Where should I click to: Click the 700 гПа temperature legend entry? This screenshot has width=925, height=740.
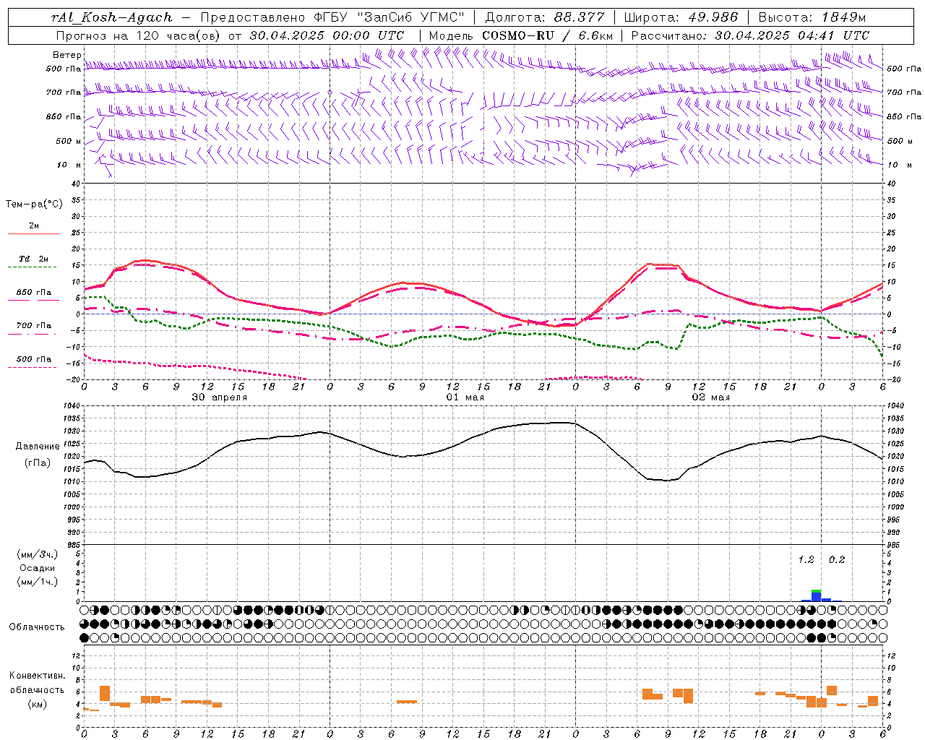[34, 326]
